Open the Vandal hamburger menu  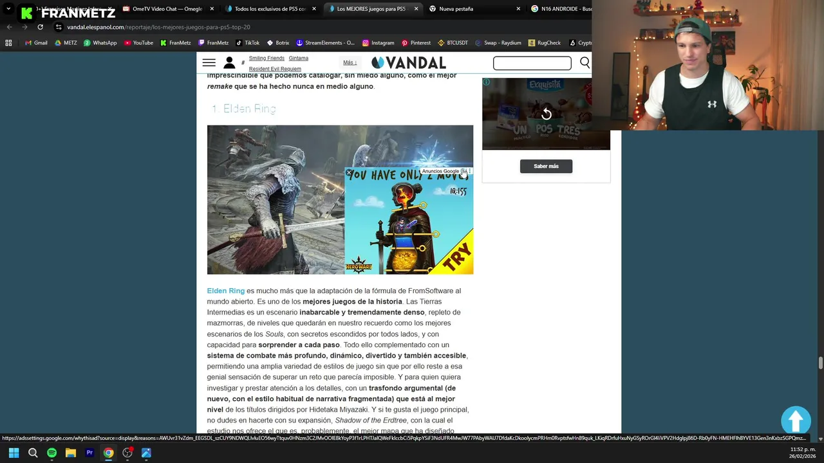coord(209,62)
